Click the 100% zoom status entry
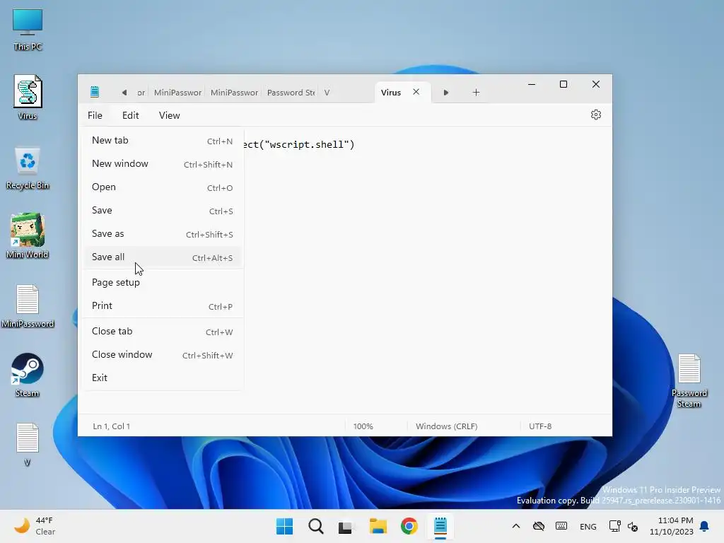The image size is (724, 543). (x=363, y=426)
